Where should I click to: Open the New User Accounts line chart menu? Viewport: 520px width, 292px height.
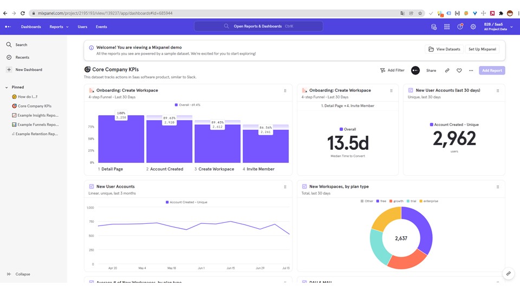tap(285, 187)
